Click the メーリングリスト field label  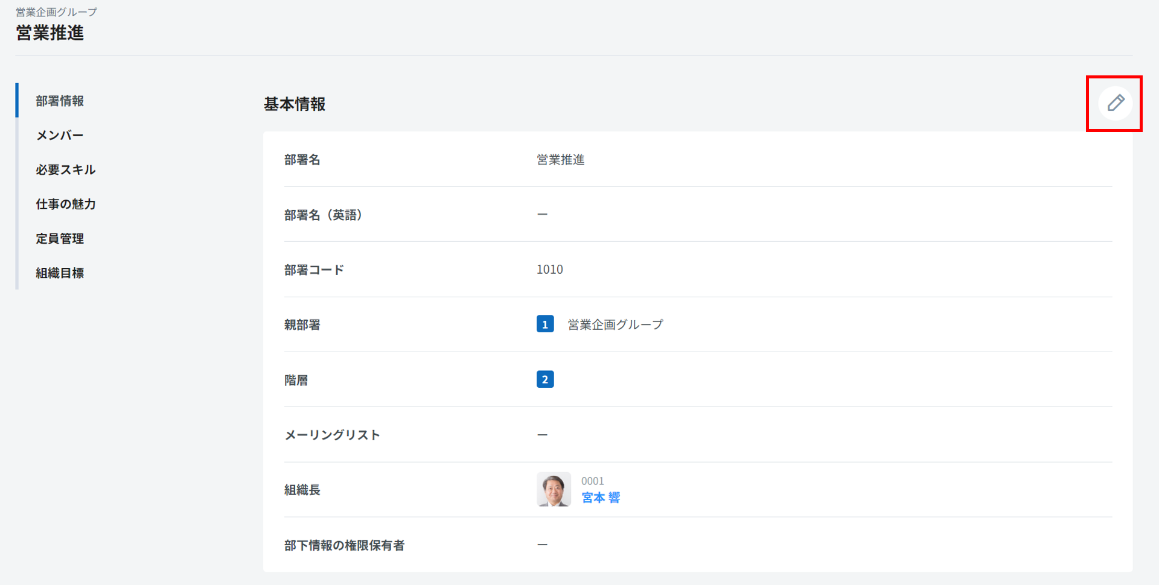pos(332,435)
